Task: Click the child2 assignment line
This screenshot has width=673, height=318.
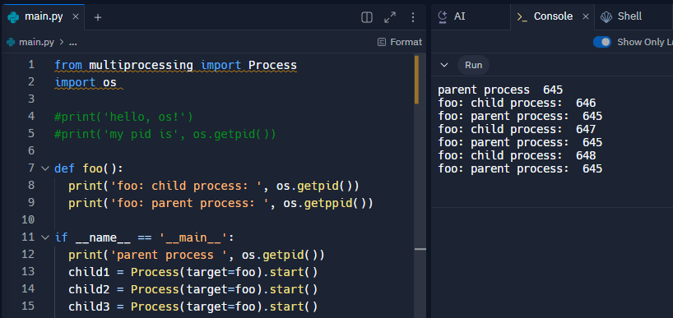Action: (x=193, y=289)
